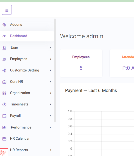
Task: Click the hamburger menu toggle button
Action: [7, 10]
